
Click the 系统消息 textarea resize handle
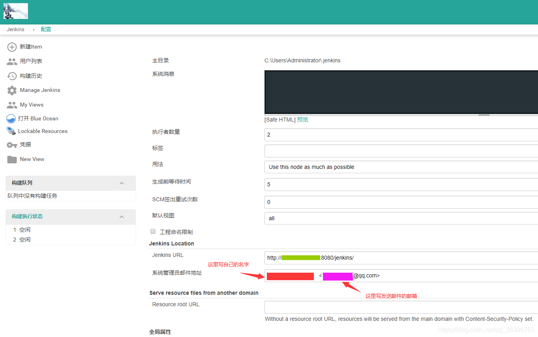click(x=484, y=115)
